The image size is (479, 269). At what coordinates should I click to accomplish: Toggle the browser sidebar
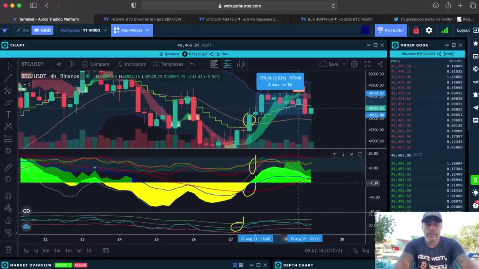point(33,6)
